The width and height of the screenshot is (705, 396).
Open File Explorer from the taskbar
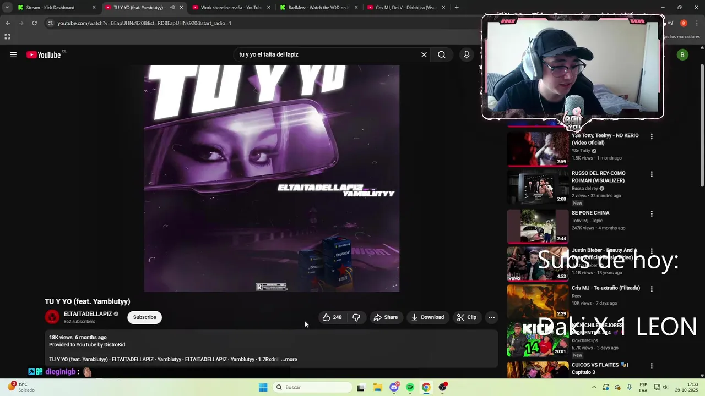pos(378,387)
